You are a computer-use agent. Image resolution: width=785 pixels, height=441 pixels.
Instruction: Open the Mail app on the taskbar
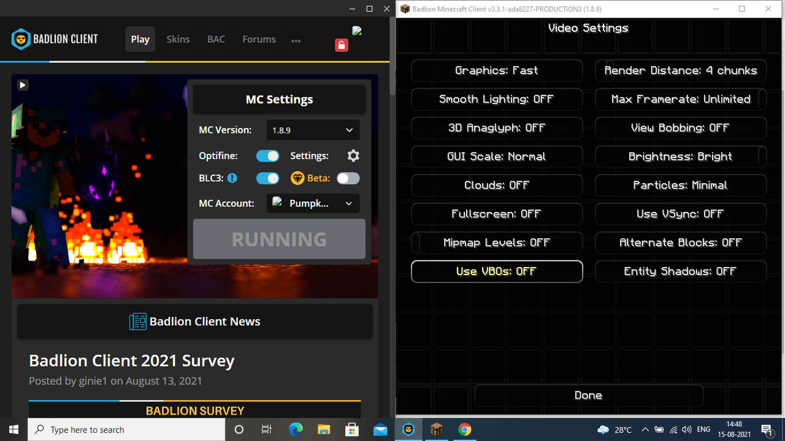click(x=380, y=429)
